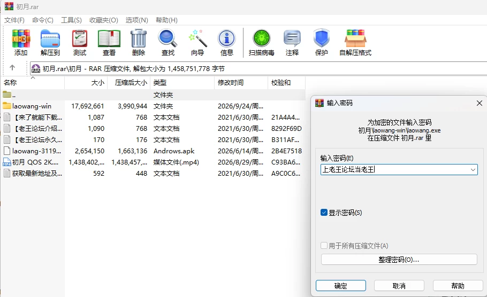Open the 自解压格式 SFX icon

pos(355,38)
